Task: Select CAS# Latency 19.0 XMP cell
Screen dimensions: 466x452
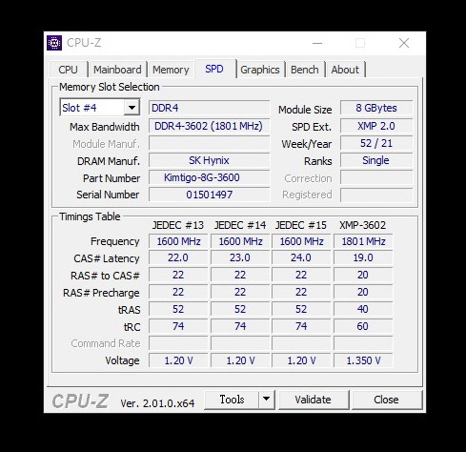Action: tap(363, 257)
